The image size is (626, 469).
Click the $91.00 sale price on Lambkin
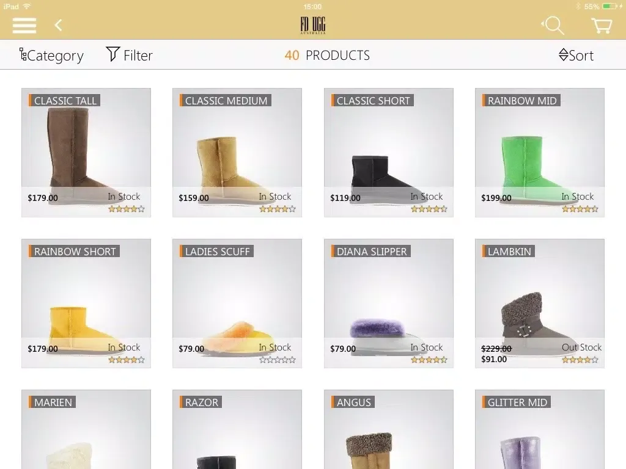(494, 359)
